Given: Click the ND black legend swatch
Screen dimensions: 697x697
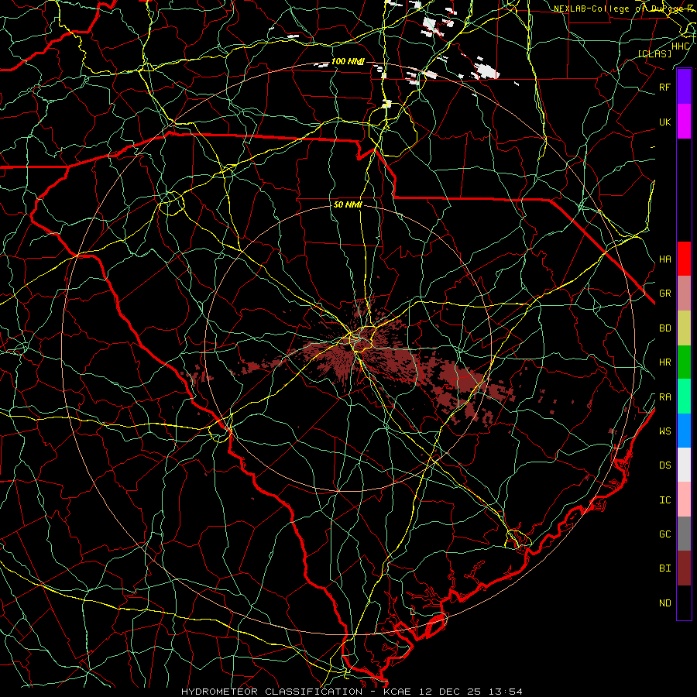Looking at the screenshot, I should 684,603.
